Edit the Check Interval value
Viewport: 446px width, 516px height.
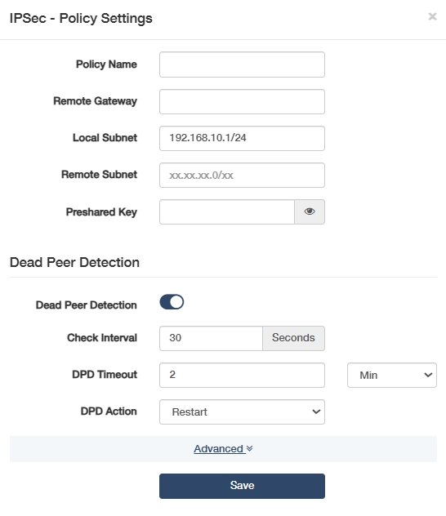point(211,338)
